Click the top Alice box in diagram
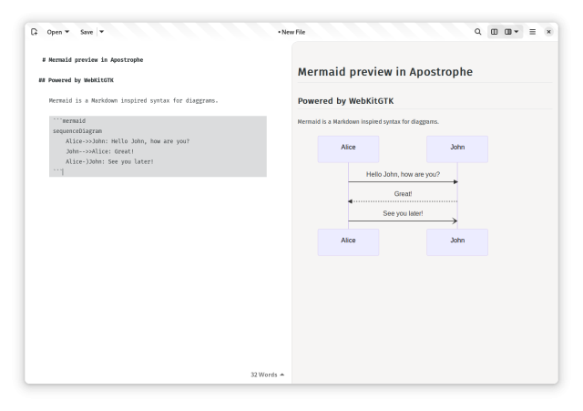Viewport: 583px width, 411px height. click(x=348, y=149)
